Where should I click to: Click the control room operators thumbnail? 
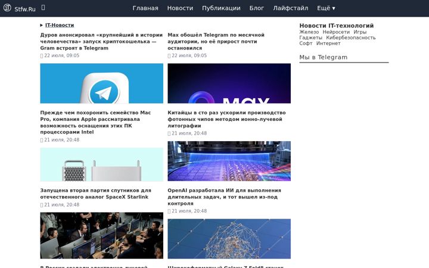101,235
